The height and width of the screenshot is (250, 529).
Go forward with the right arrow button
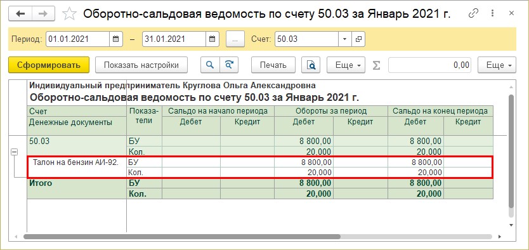[44, 14]
